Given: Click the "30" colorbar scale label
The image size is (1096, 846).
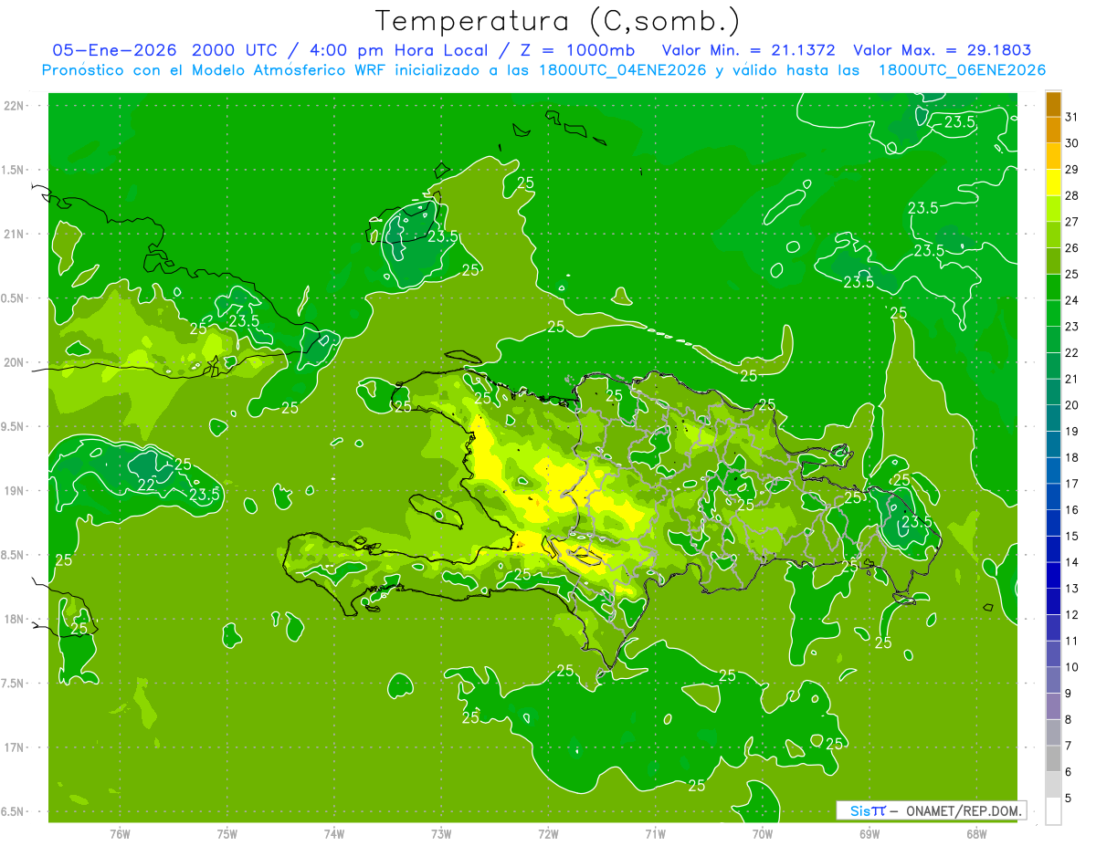Looking at the screenshot, I should click(1072, 143).
